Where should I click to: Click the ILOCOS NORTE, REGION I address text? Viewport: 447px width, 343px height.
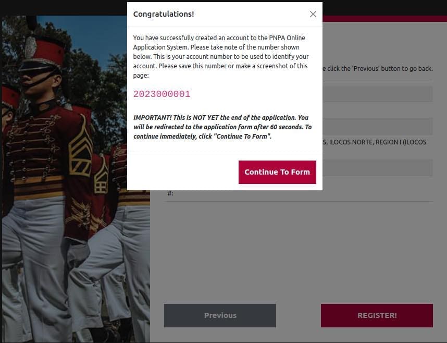pos(377,142)
